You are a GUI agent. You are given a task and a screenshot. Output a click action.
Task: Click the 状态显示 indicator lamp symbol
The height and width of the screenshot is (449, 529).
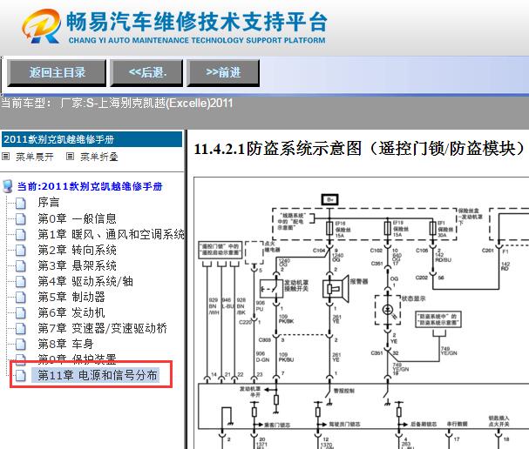point(388,310)
